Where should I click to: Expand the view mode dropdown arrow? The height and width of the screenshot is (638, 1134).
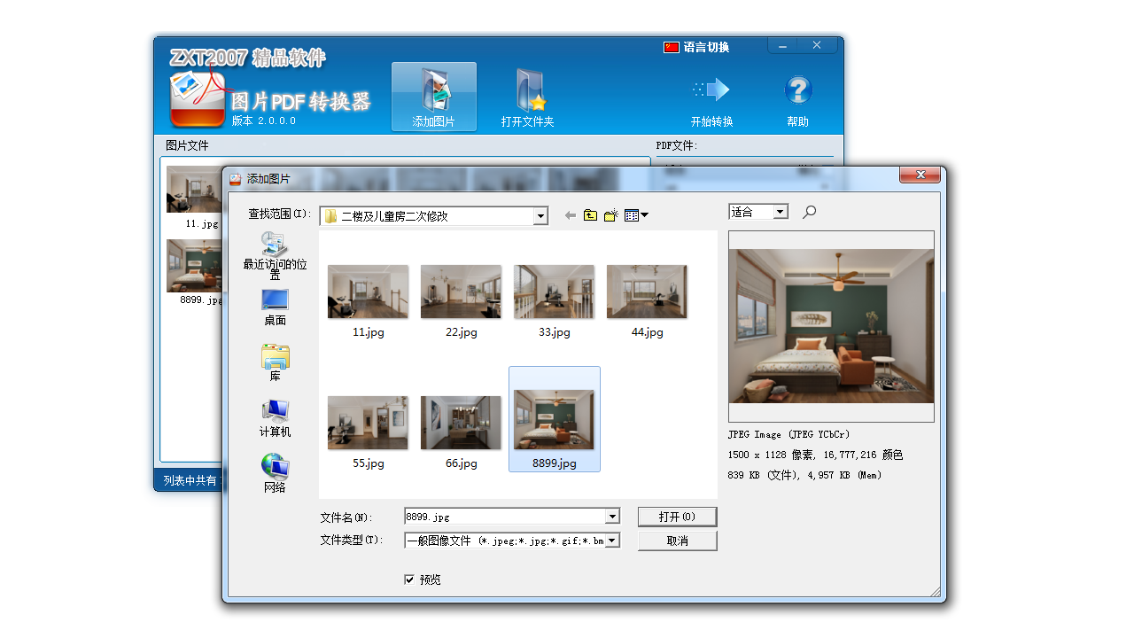click(644, 214)
